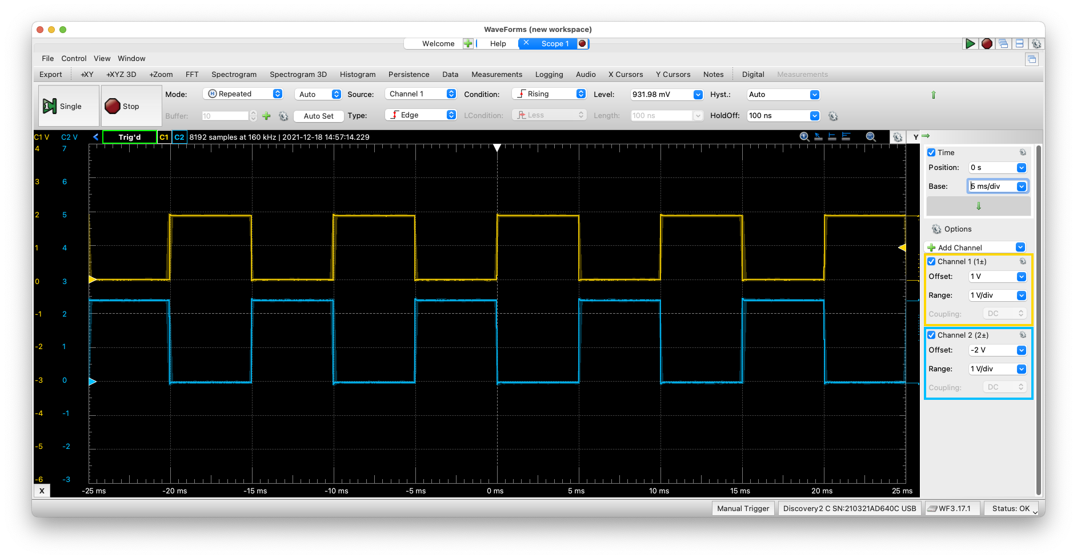This screenshot has width=1077, height=559.
Task: Open buffer settings gear next to Auto Set
Action: [283, 116]
